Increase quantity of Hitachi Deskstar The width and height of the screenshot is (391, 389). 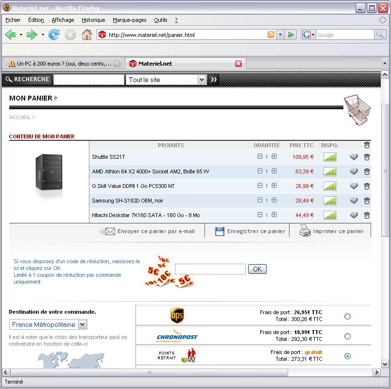pos(274,215)
